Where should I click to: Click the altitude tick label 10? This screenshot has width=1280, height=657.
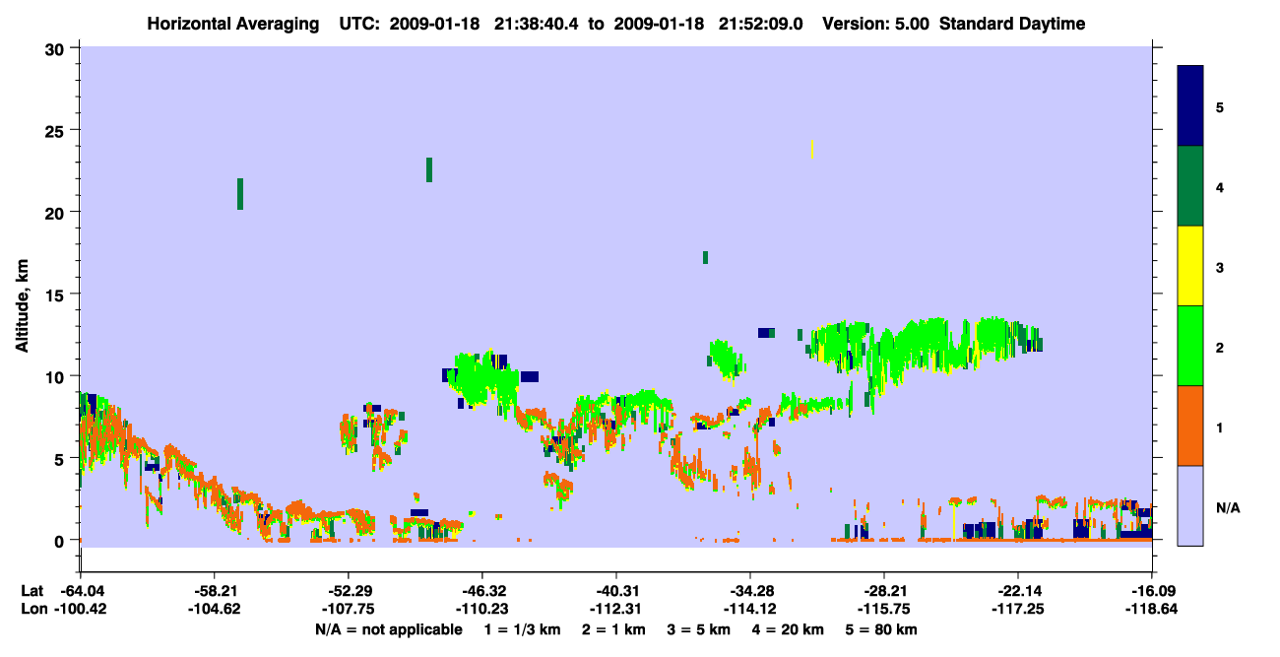56,376
